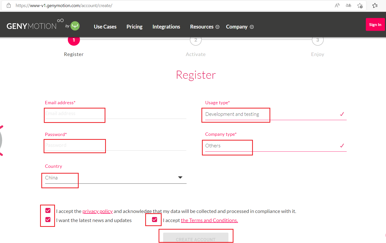Expand the Resources menu
This screenshot has height=243, width=386.
click(x=205, y=27)
